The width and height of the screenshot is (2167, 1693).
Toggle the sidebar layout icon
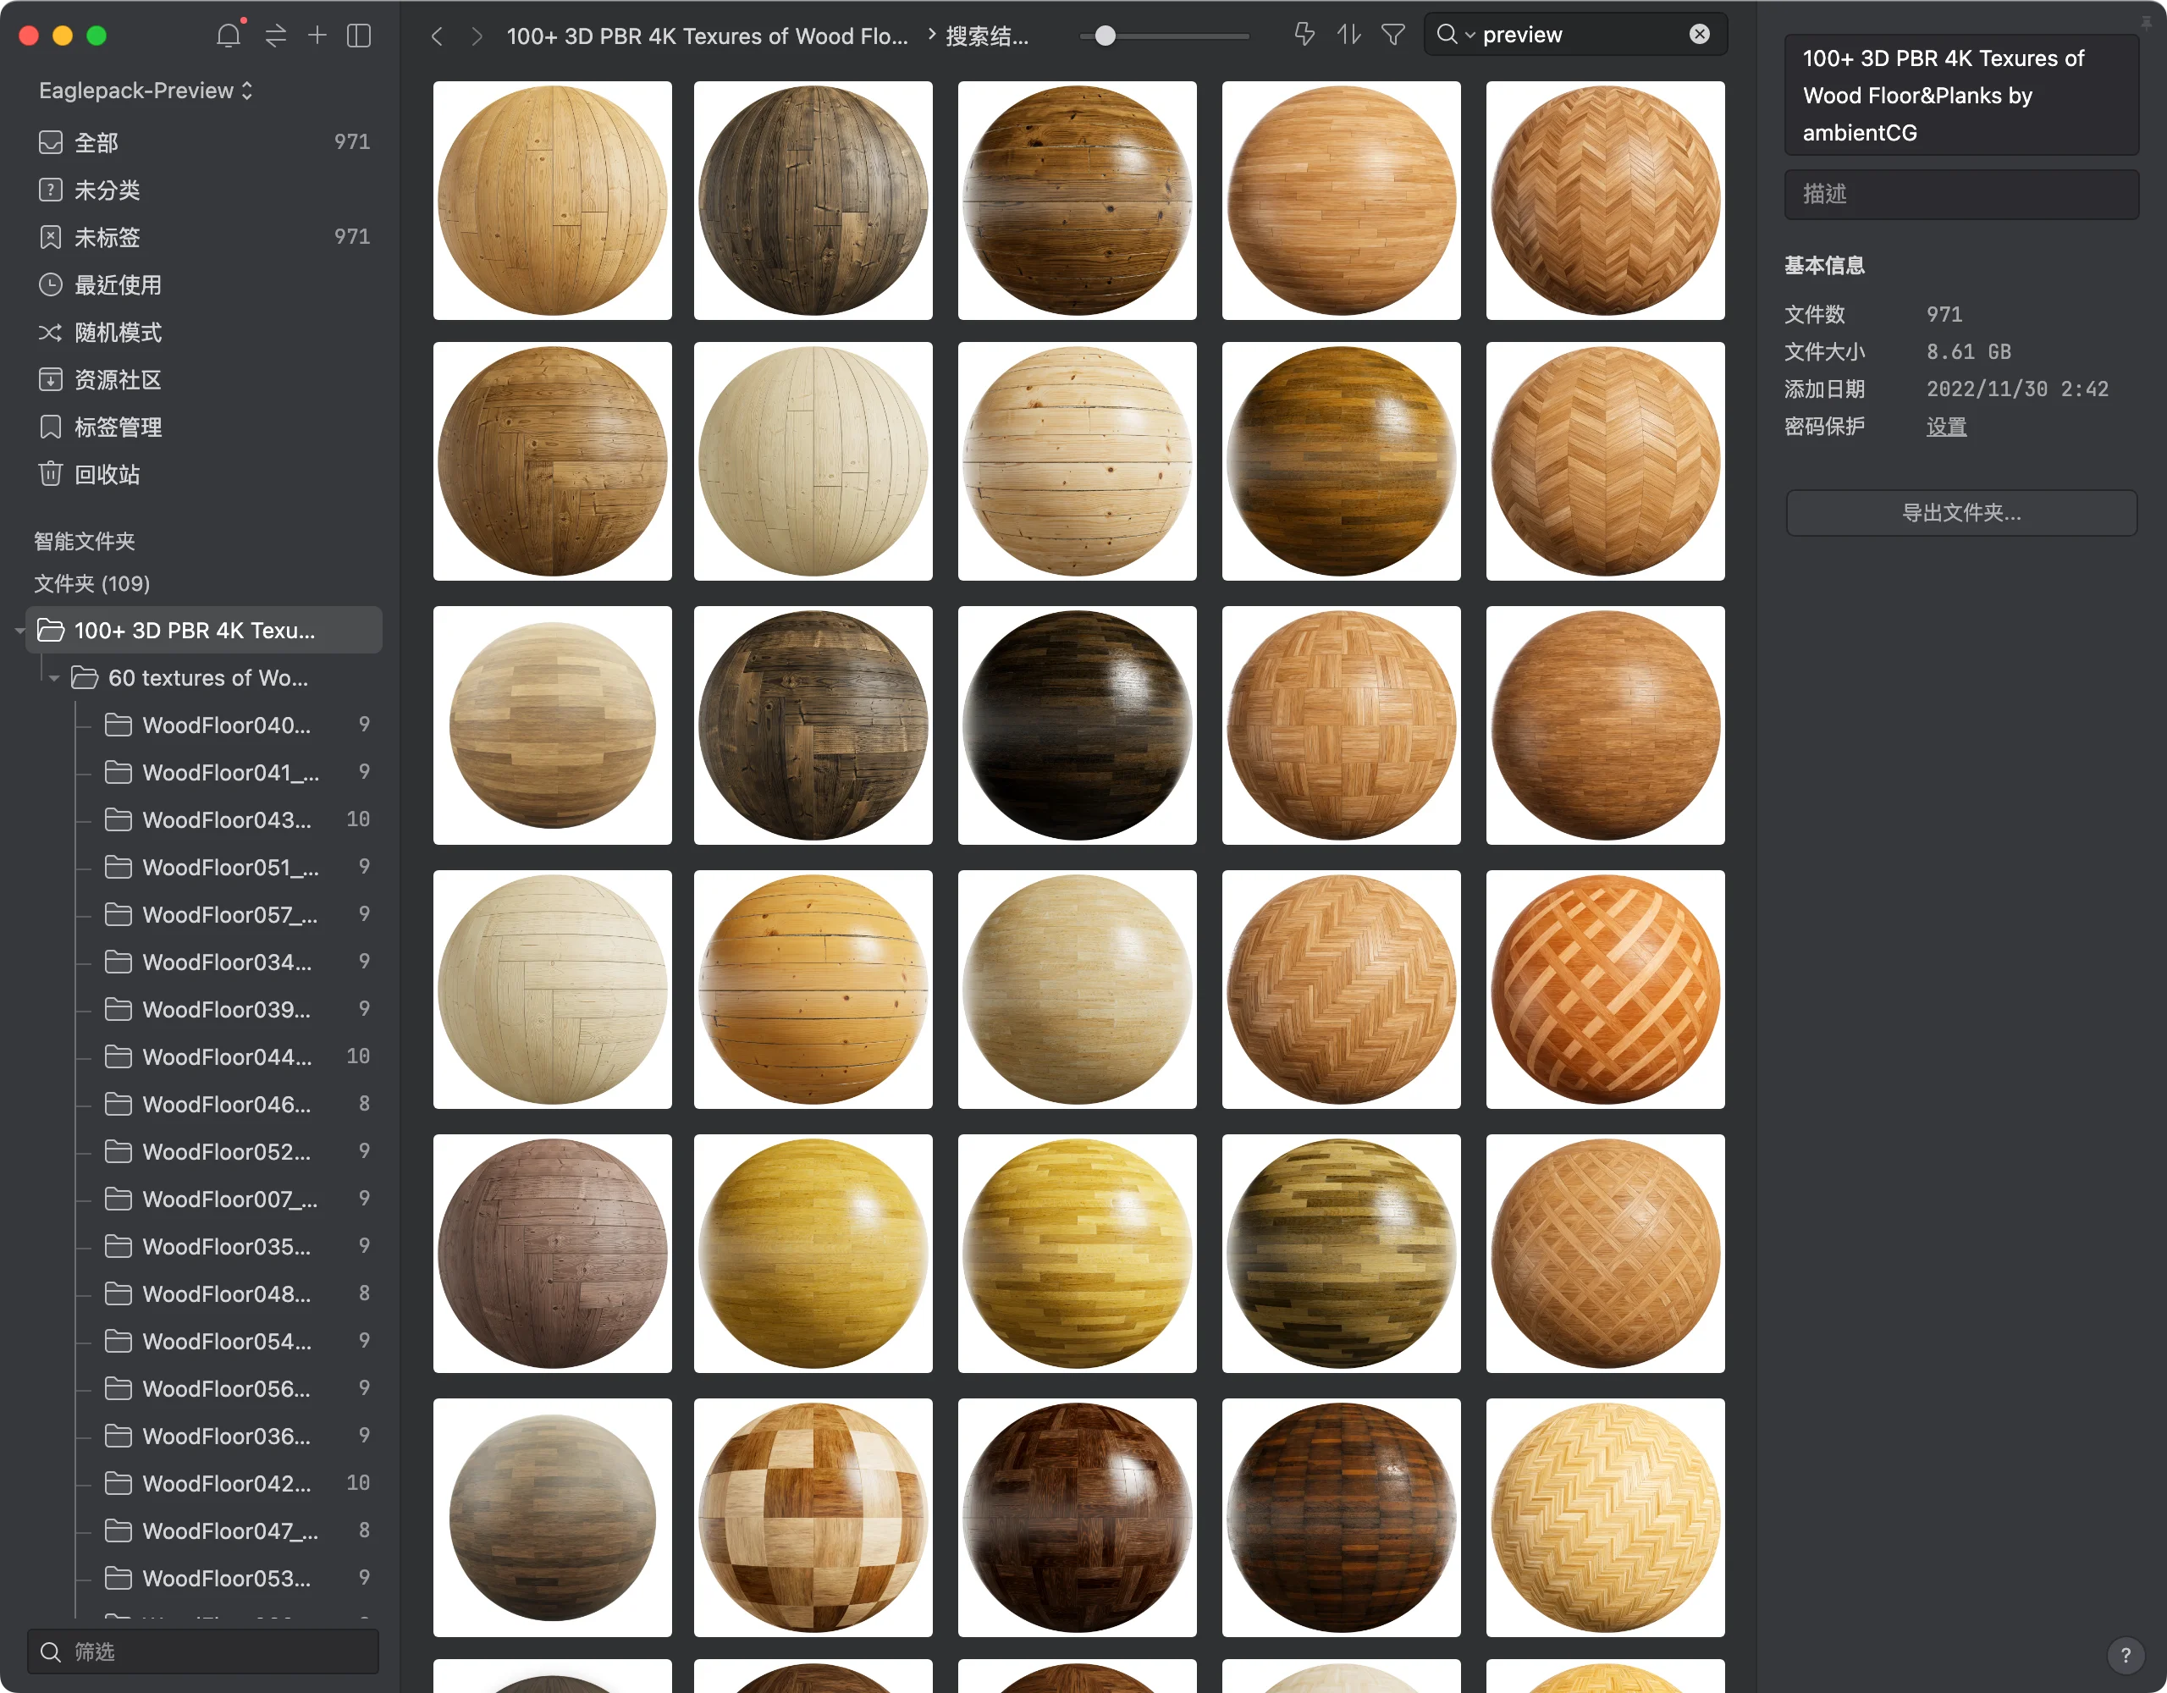point(359,36)
